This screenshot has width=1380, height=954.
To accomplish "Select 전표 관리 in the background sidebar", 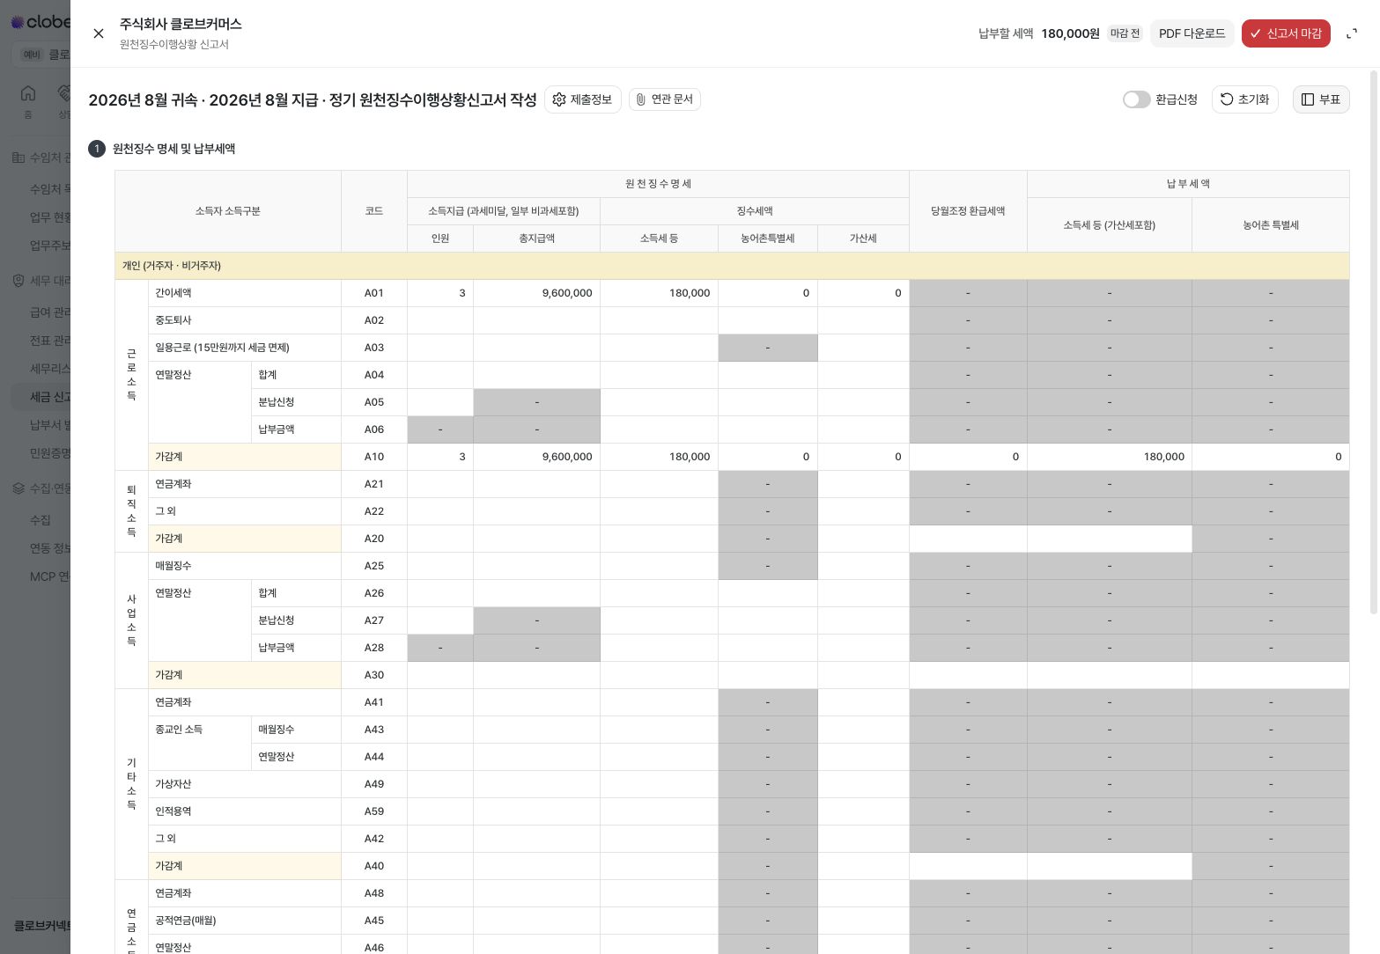I will click(49, 341).
